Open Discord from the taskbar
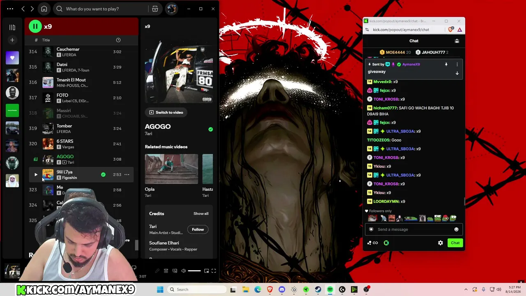 point(282,289)
